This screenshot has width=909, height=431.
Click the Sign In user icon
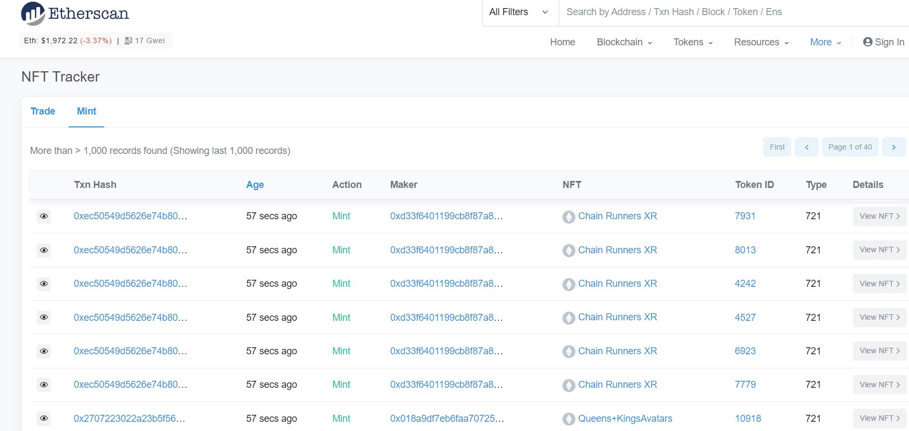867,42
